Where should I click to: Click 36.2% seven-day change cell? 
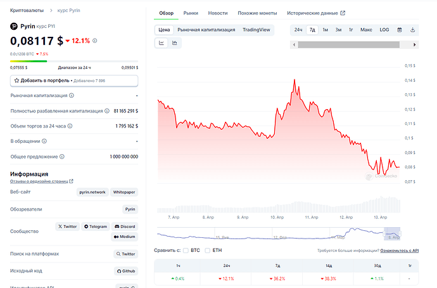(277, 278)
